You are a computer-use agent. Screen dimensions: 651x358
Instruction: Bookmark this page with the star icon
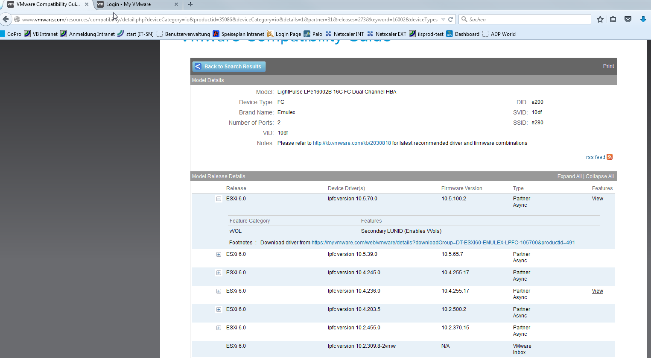click(x=600, y=19)
